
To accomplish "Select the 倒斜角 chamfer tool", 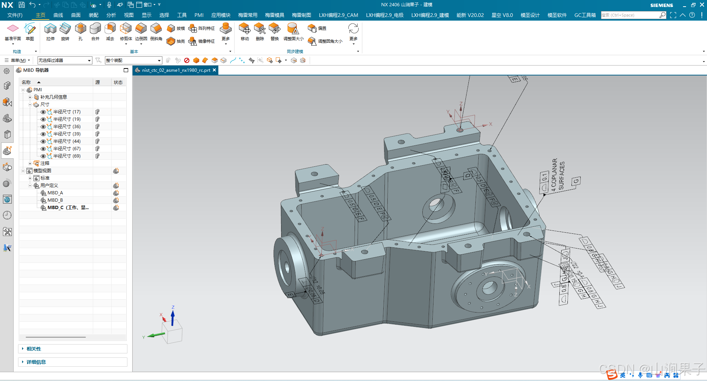I will click(156, 32).
